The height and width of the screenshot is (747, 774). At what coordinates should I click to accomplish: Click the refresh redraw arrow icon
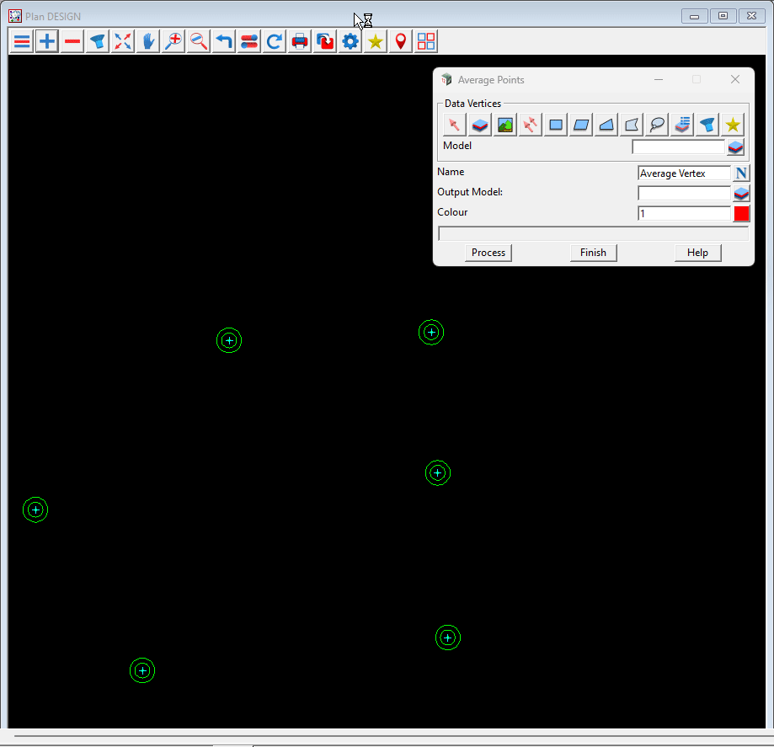[275, 41]
